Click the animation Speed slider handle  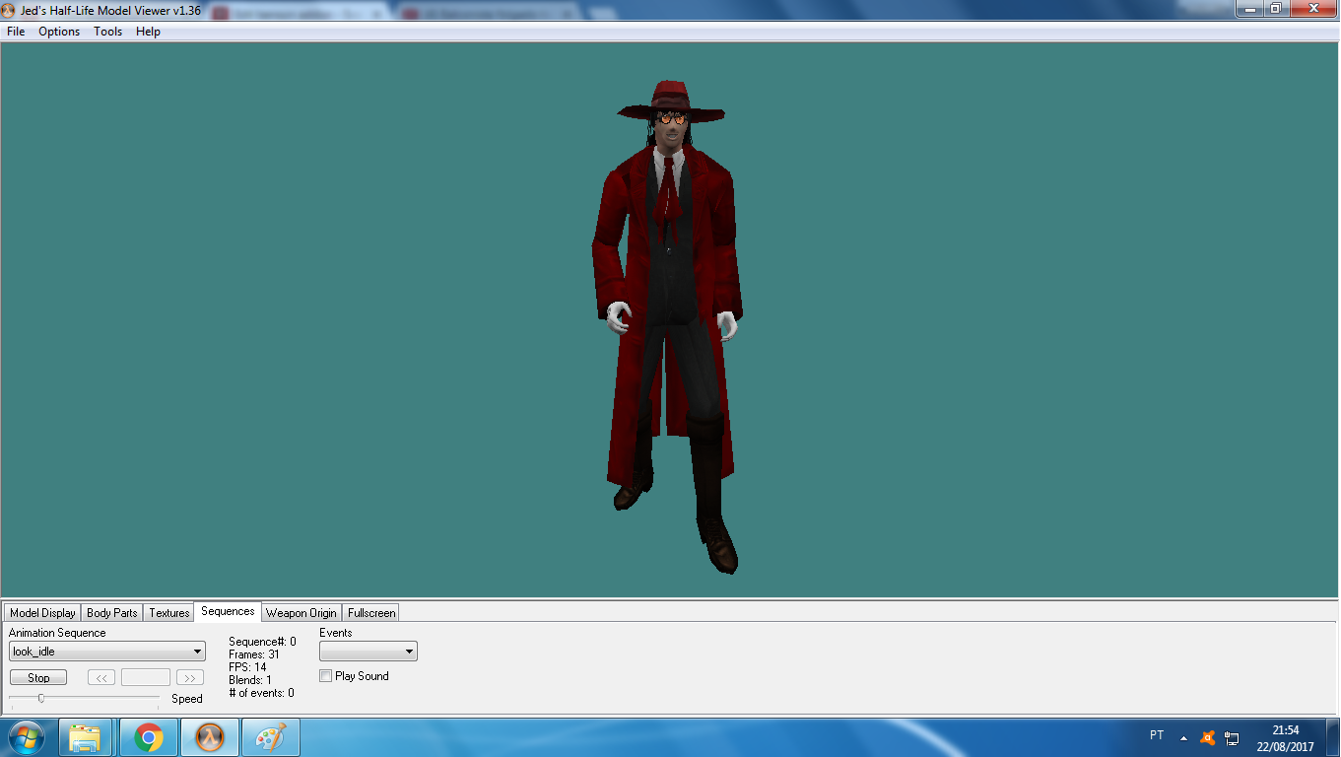pyautogui.click(x=40, y=698)
